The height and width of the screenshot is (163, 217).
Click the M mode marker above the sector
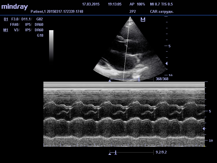point(143,20)
